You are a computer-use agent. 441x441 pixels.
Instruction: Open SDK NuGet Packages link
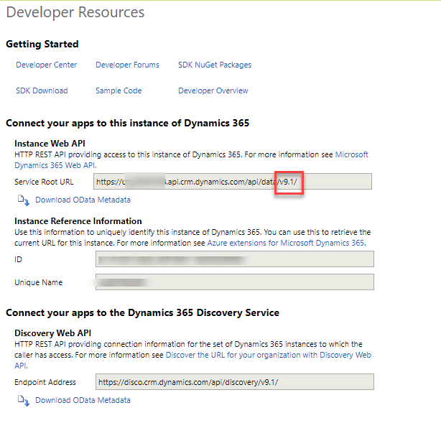pos(215,65)
